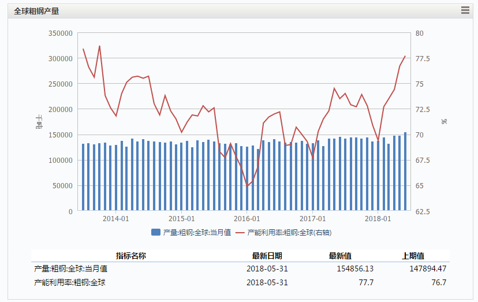Click the blue bar legend swatch

(155, 232)
